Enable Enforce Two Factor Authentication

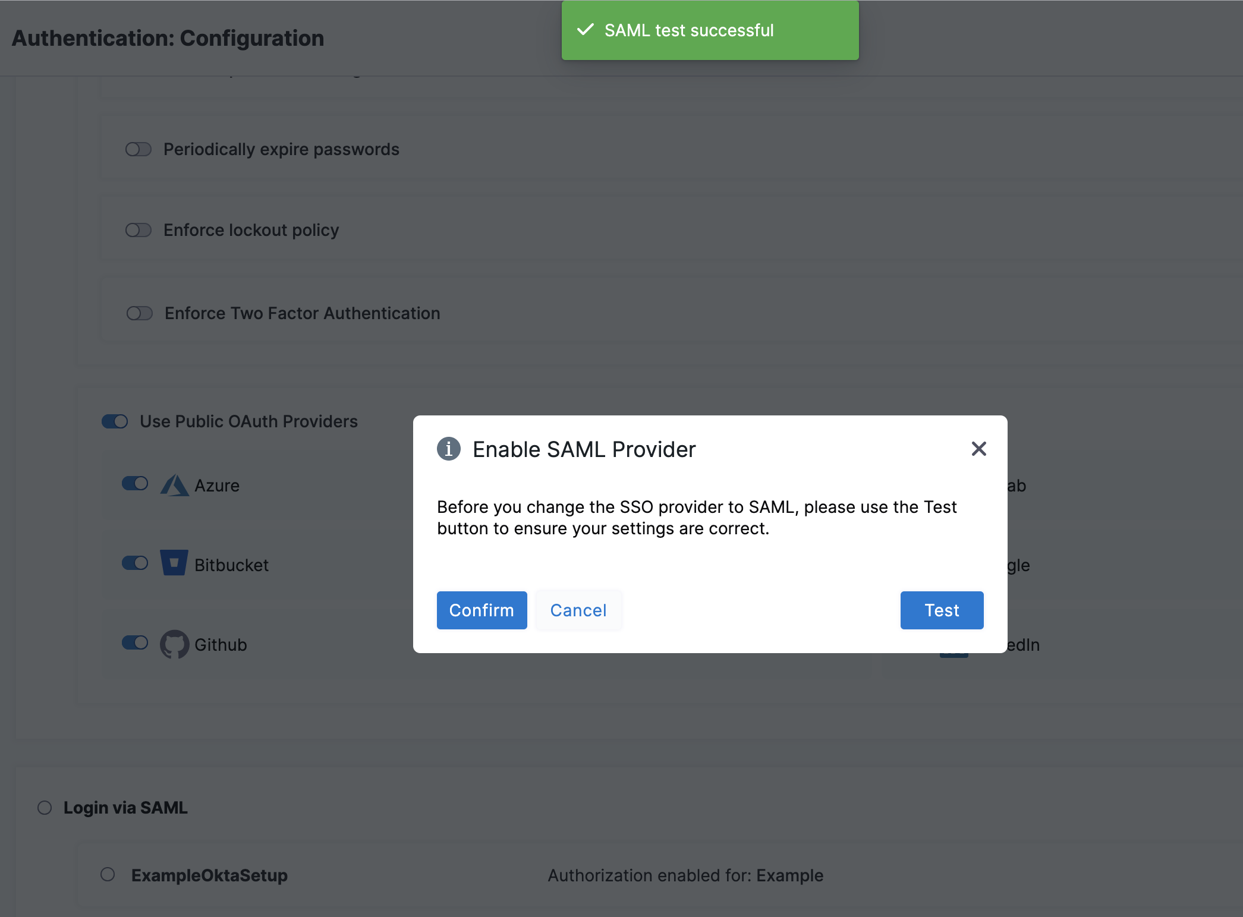tap(140, 313)
